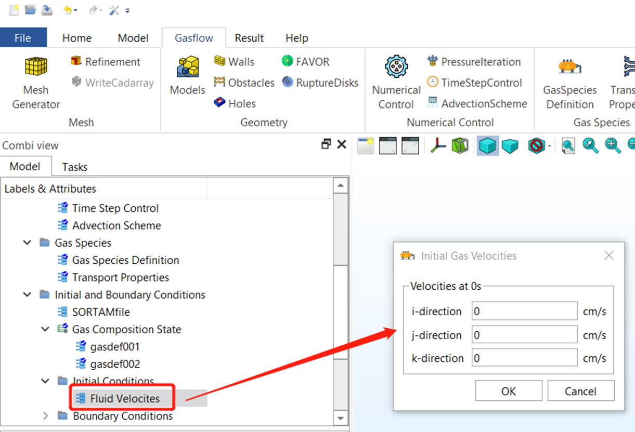Image resolution: width=635 pixels, height=432 pixels.
Task: Configure RuptureDisks
Action: point(320,83)
